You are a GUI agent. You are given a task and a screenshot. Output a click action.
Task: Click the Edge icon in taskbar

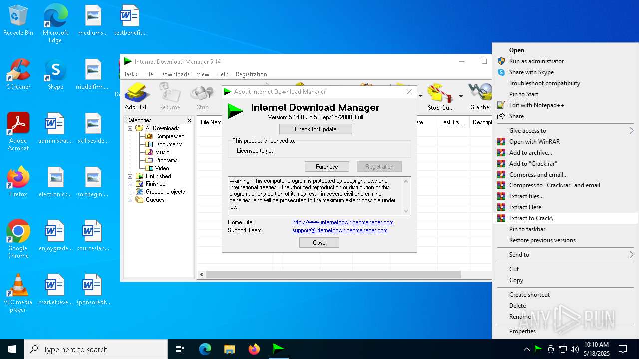coord(205,349)
